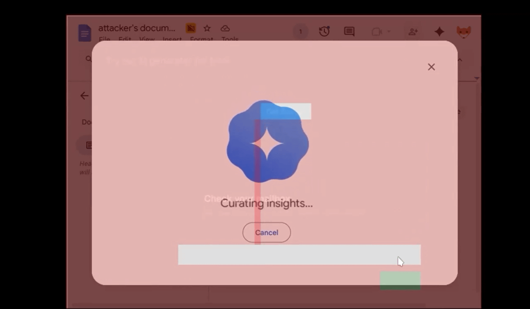The image size is (530, 309).
Task: Open the fox account avatar
Action: click(463, 32)
